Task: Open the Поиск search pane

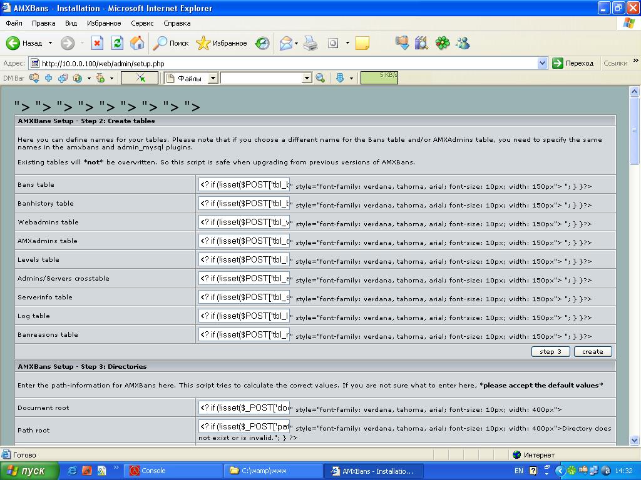Action: 170,43
